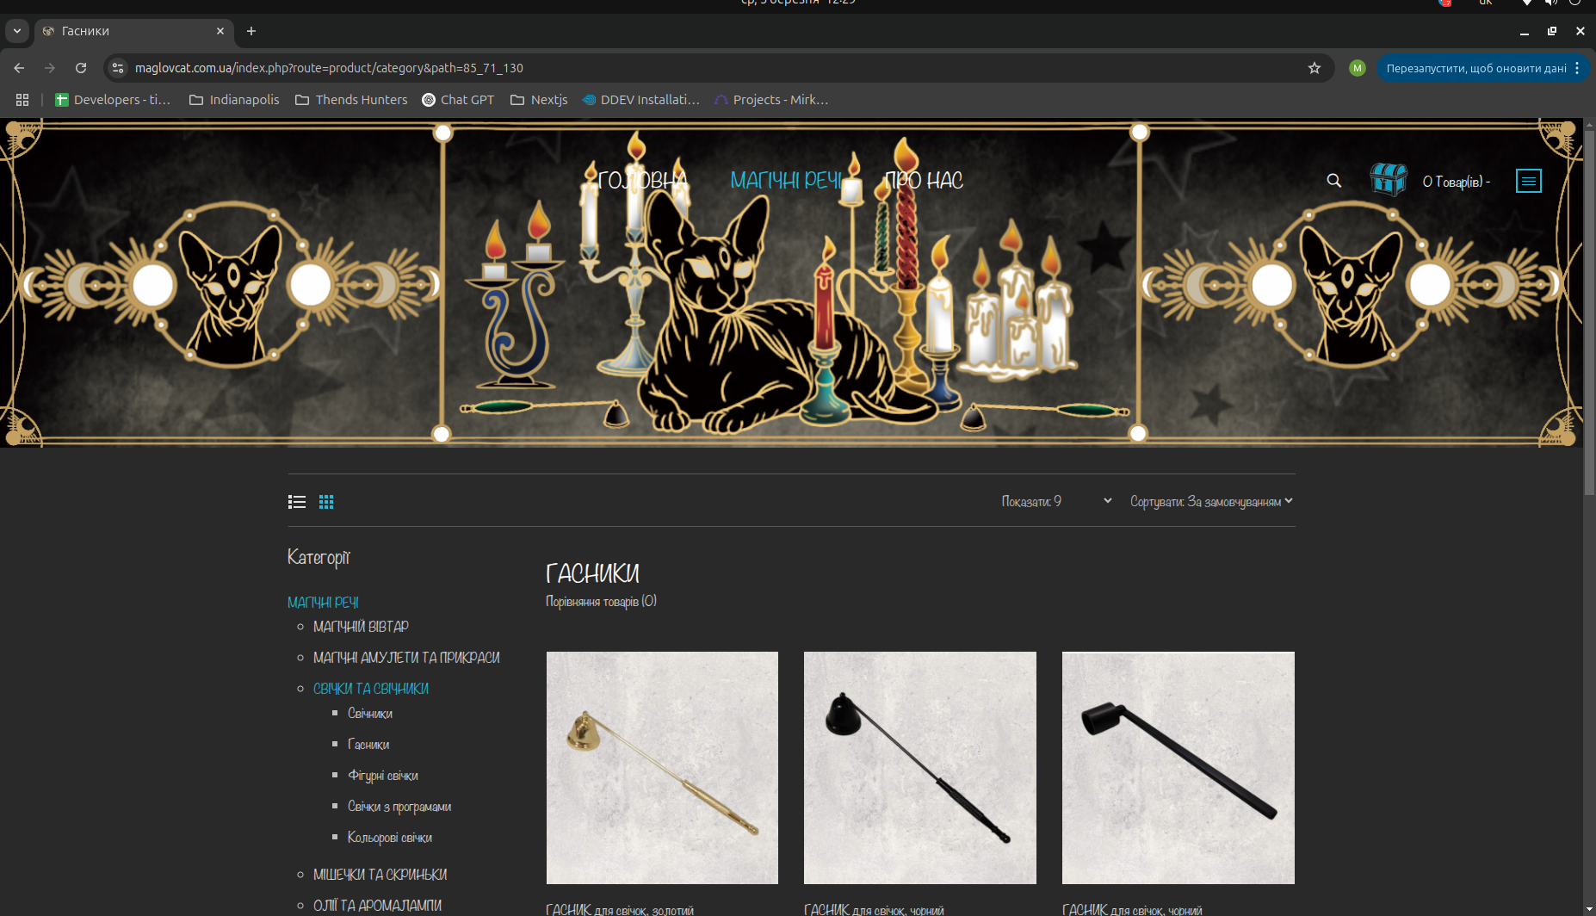This screenshot has width=1596, height=916.
Task: Switch to grid view layout
Action: [x=326, y=502]
